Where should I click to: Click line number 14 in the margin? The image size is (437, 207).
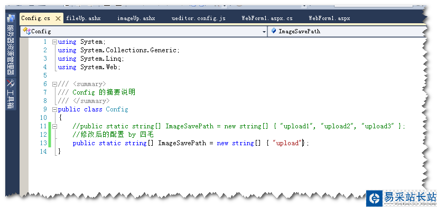(x=43, y=152)
